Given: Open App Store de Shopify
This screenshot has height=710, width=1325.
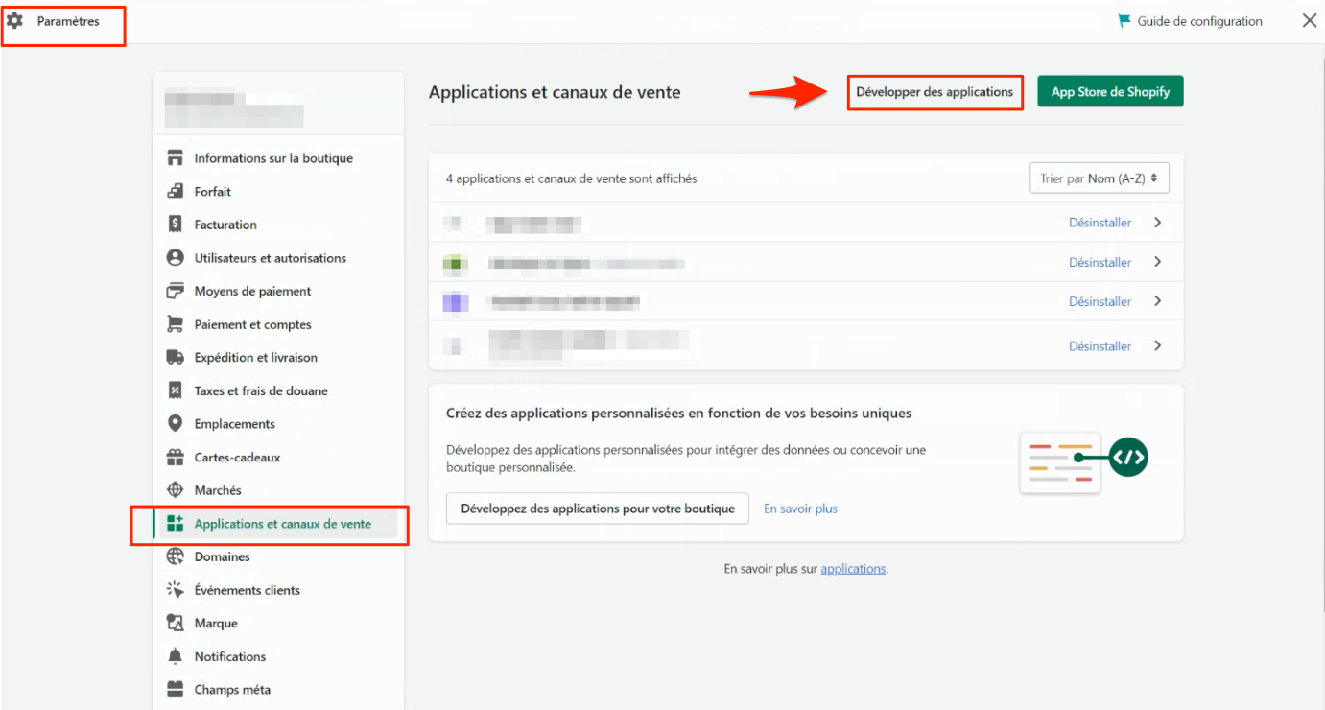Looking at the screenshot, I should pos(1110,92).
